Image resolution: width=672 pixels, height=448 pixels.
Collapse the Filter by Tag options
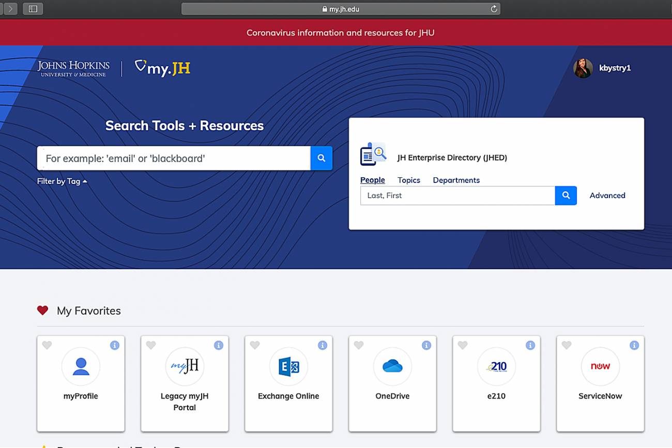coord(62,181)
